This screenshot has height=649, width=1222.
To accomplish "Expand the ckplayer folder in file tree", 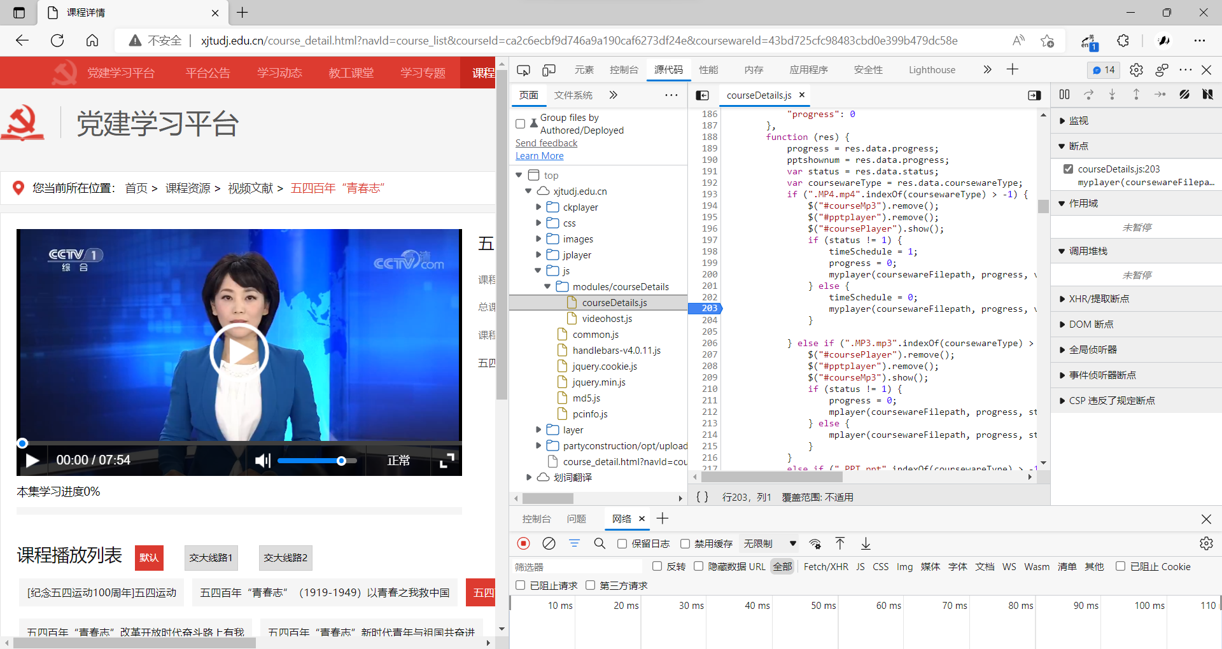I will click(538, 207).
